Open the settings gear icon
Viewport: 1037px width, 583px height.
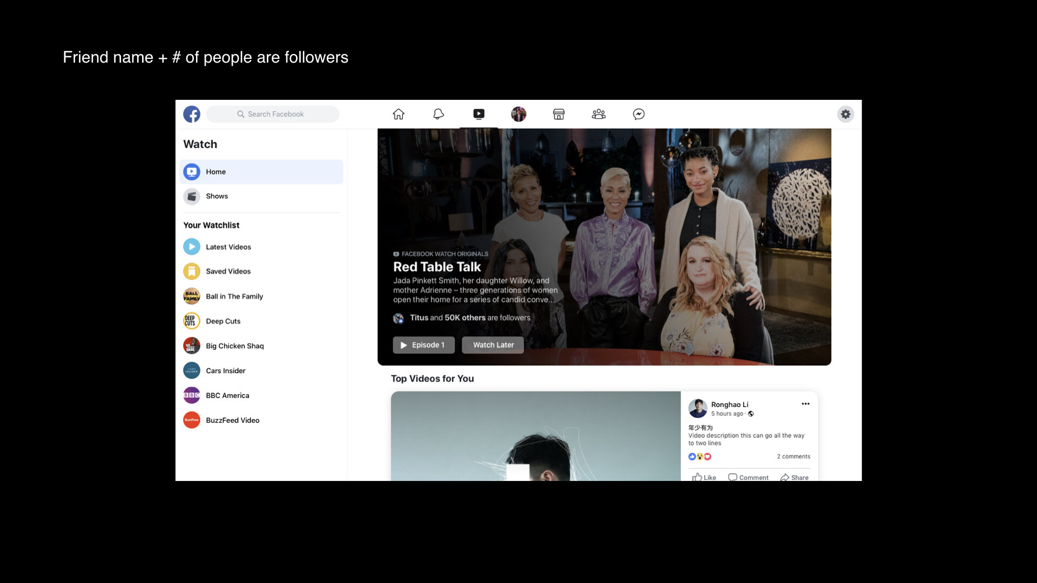(845, 114)
